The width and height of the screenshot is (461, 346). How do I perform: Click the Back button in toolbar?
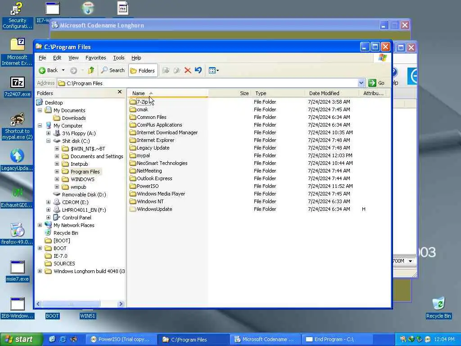pos(48,70)
